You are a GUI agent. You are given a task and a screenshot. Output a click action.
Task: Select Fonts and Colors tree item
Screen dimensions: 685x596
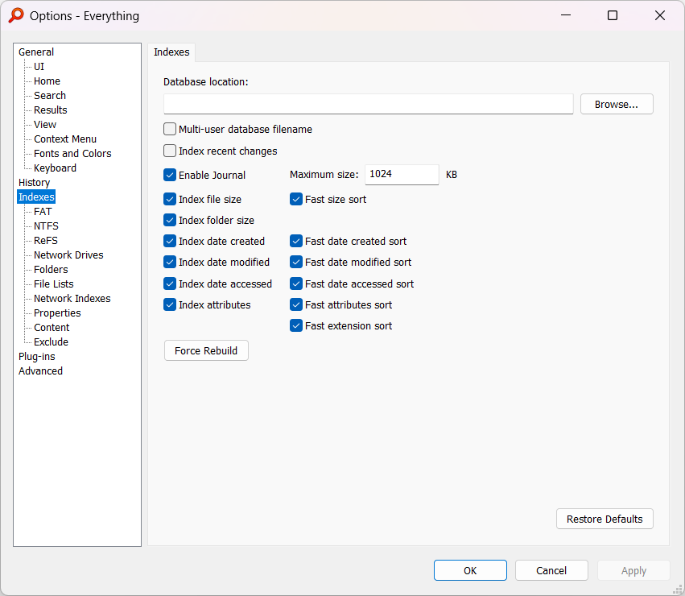point(72,153)
